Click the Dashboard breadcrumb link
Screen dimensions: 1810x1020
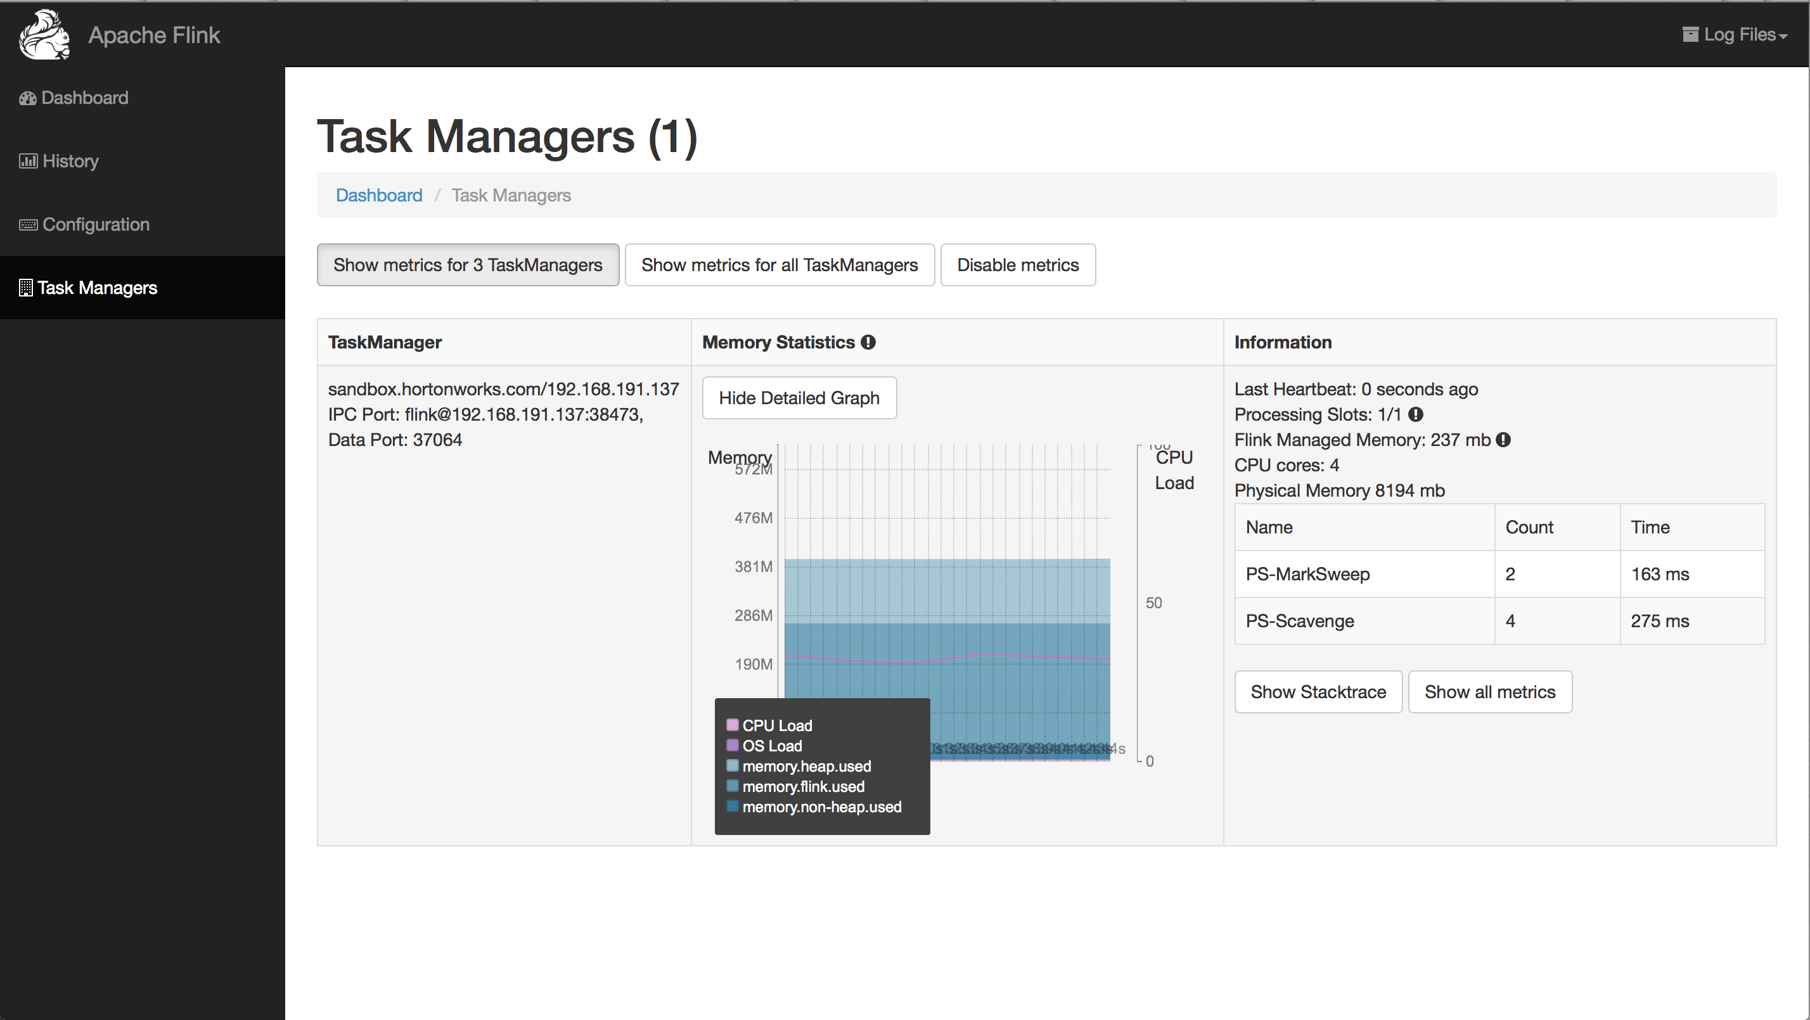pos(379,195)
